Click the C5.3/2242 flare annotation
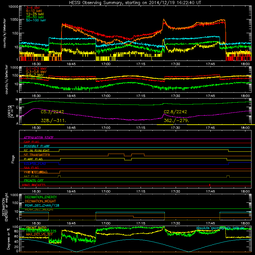Screen dimensions: 255x255 [x=52, y=112]
